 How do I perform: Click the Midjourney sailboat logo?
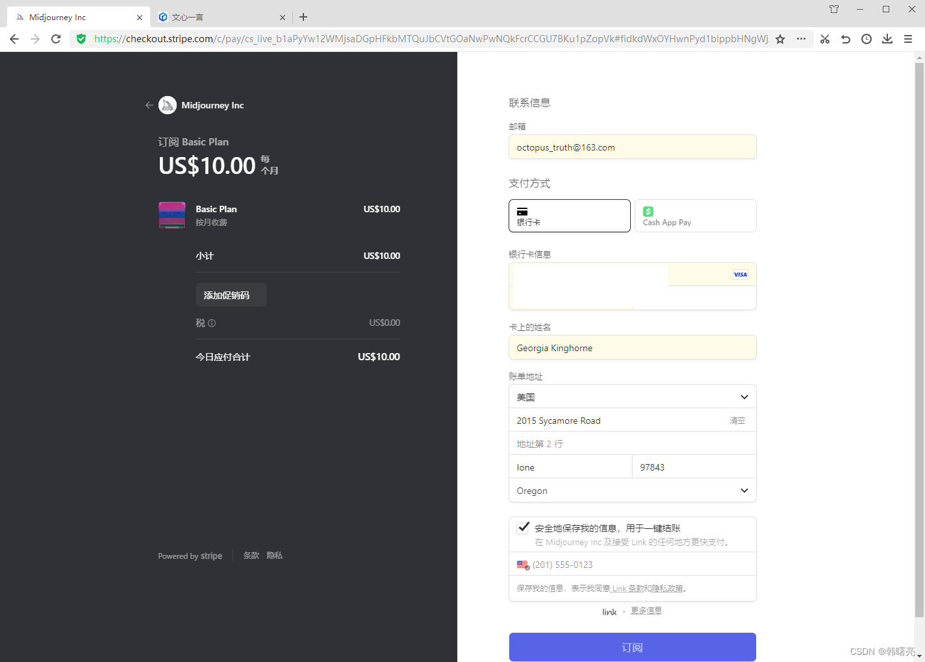coord(168,105)
